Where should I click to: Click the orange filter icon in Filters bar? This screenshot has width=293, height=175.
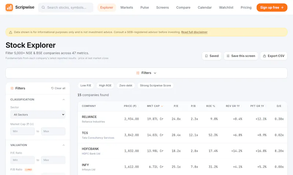tap(138, 73)
